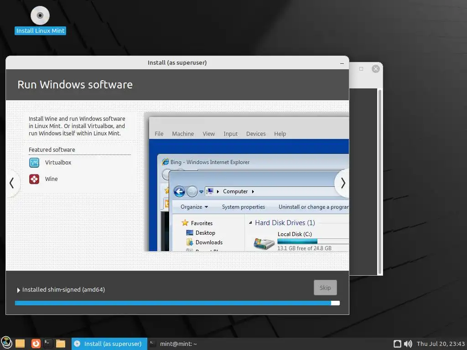467x350 pixels.
Task: Click the Virtualbox featured software label
Action: click(58, 163)
